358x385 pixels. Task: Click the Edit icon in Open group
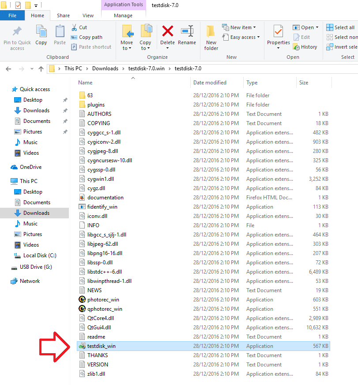coord(296,37)
